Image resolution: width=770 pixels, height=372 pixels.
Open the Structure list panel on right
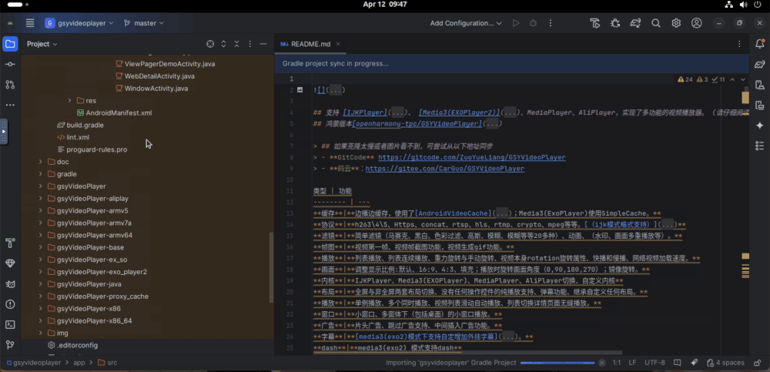coord(760,146)
